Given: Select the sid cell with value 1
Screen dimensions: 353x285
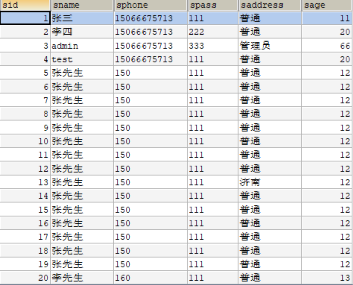Looking at the screenshot, I should (x=25, y=18).
